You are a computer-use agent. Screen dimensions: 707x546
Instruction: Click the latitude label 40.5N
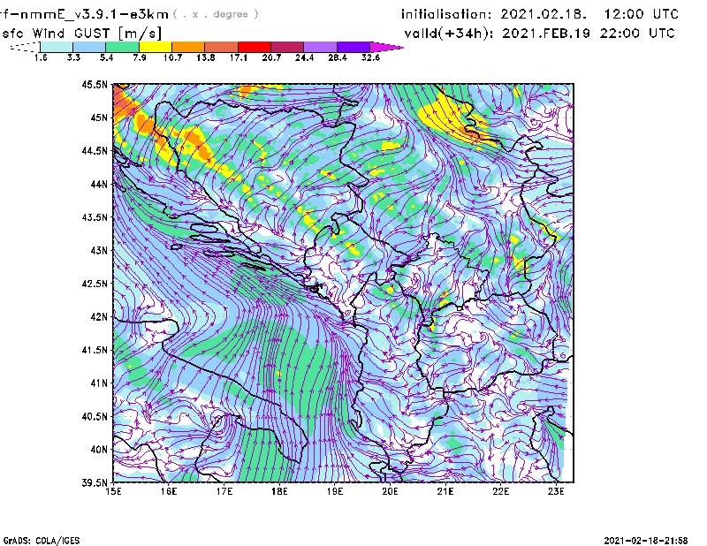click(95, 417)
